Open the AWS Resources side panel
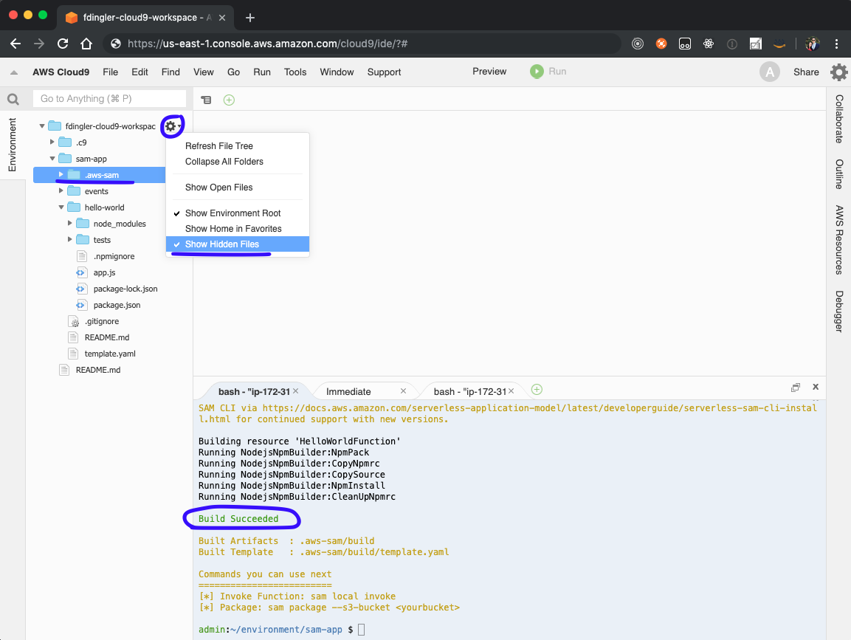 click(x=839, y=239)
